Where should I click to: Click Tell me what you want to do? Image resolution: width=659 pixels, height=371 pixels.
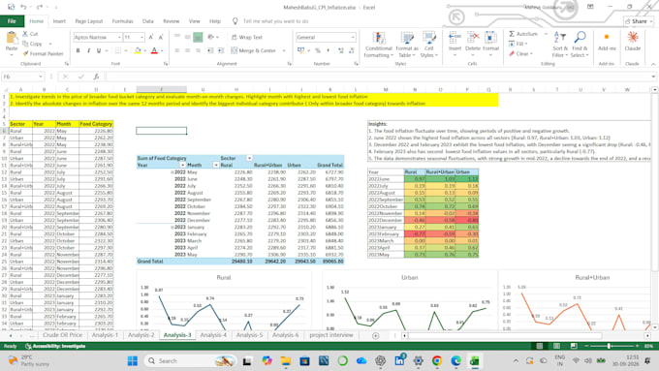[275, 21]
